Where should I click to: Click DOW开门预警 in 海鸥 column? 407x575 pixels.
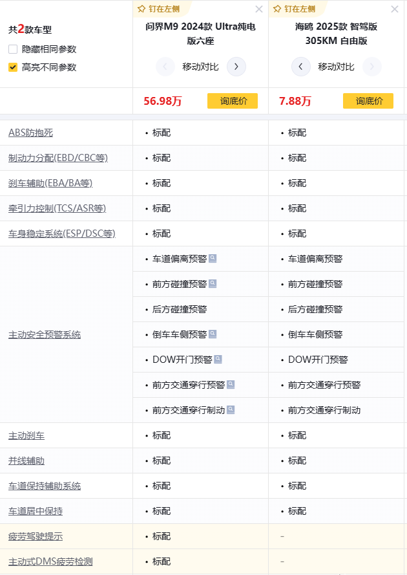[318, 360]
